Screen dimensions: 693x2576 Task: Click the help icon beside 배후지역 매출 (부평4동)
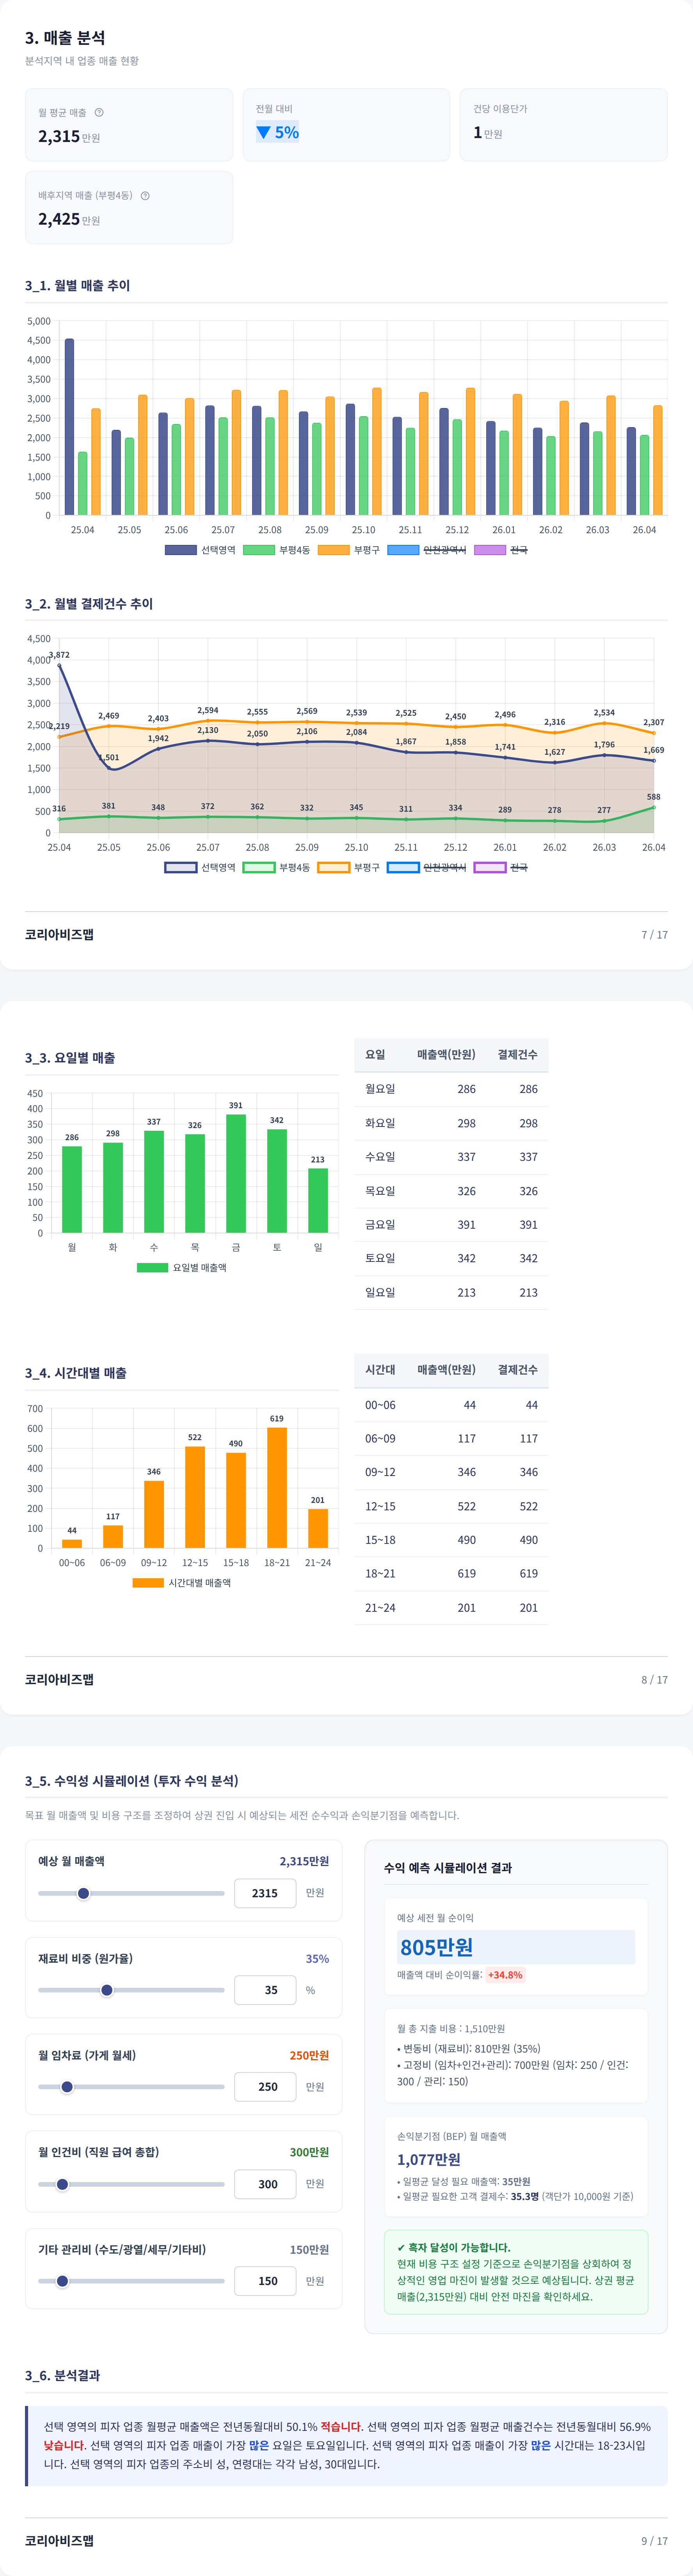pos(145,196)
